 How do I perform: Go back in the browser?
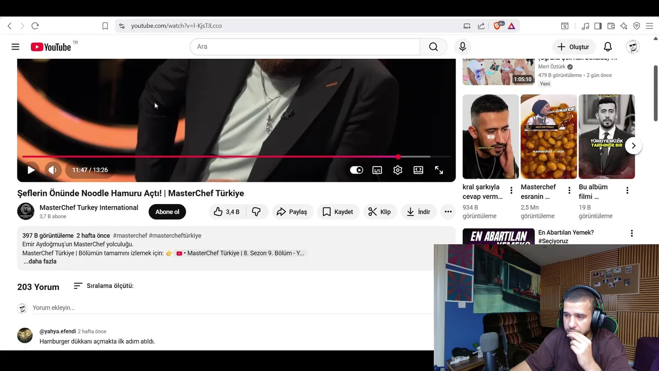tap(9, 26)
